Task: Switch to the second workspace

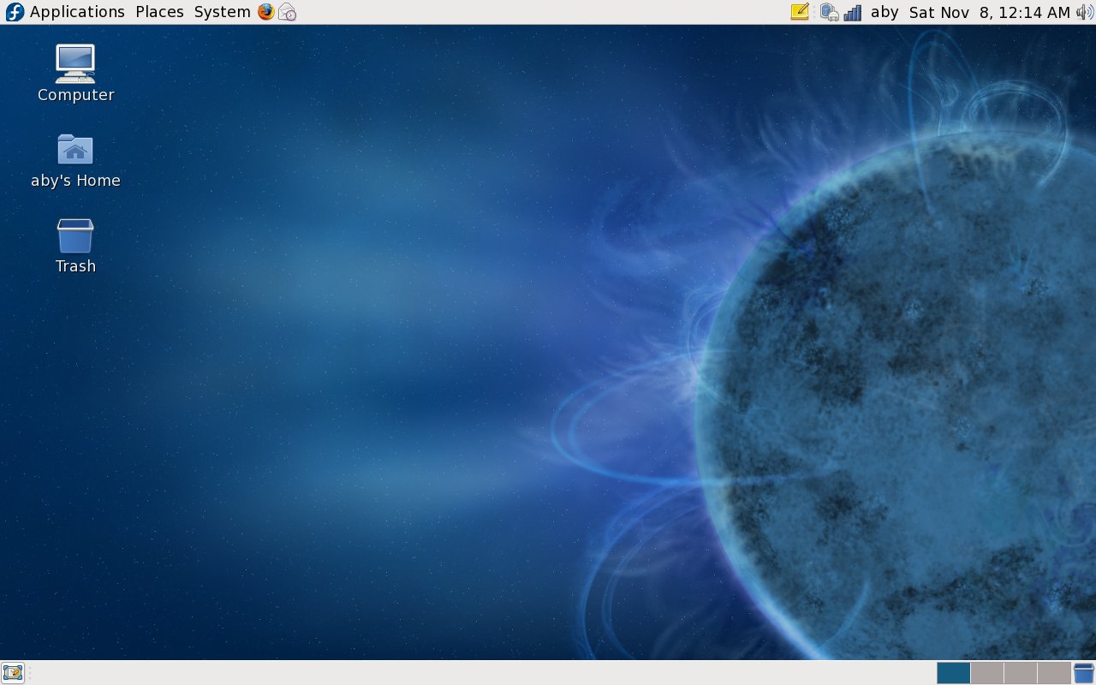Action: [x=987, y=673]
